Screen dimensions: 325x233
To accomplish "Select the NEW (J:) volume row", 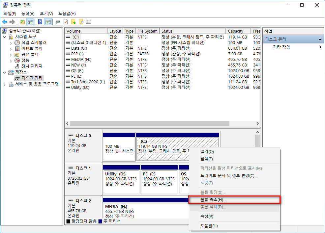I will tap(162, 65).
